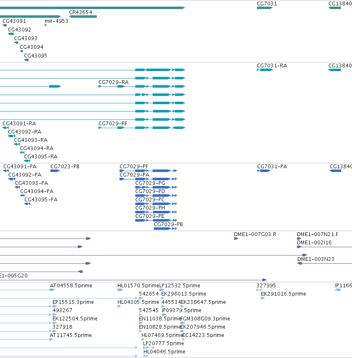This screenshot has width=352, height=358.
Task: Choose the EK122504.5prime EST label
Action: [x=75, y=319]
